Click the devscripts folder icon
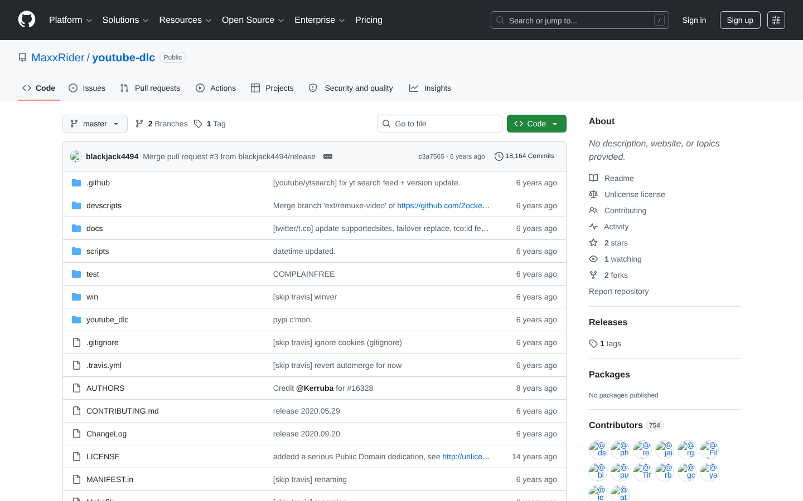 pyautogui.click(x=76, y=205)
